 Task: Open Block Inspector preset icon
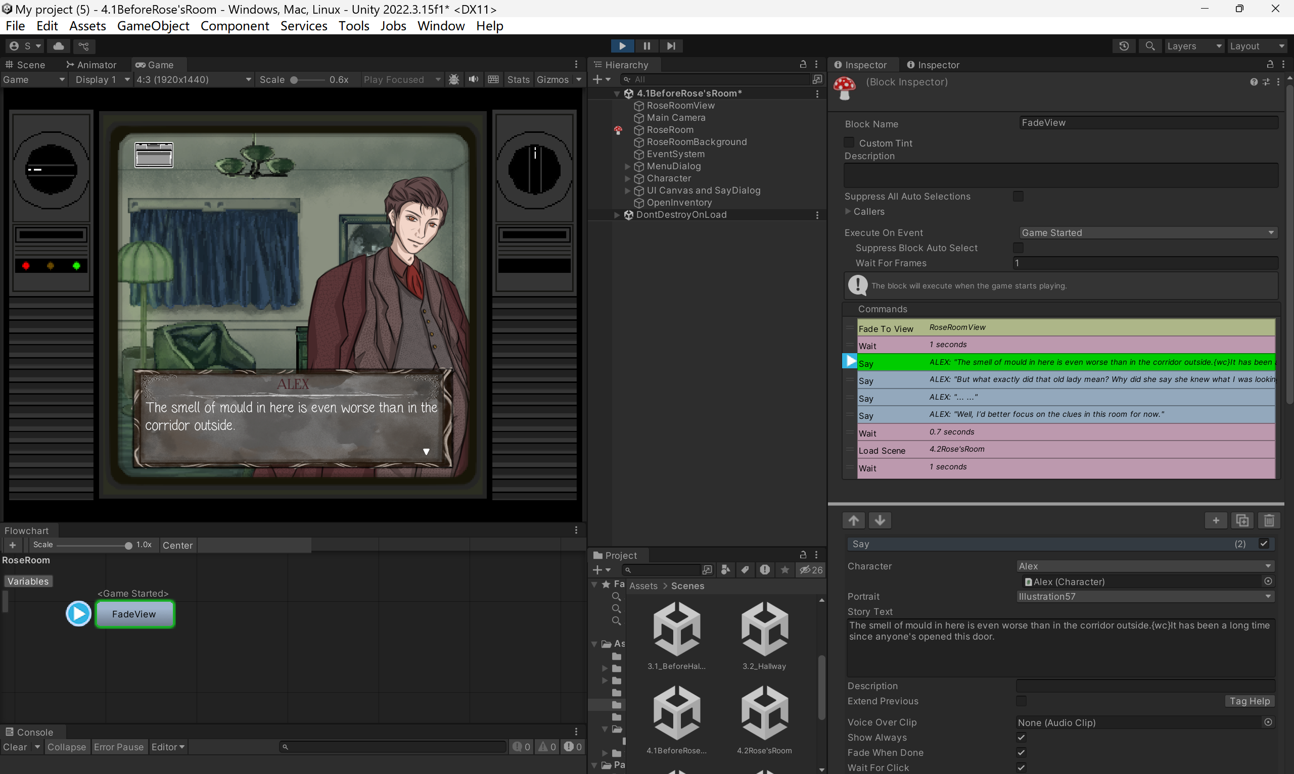click(x=1266, y=82)
